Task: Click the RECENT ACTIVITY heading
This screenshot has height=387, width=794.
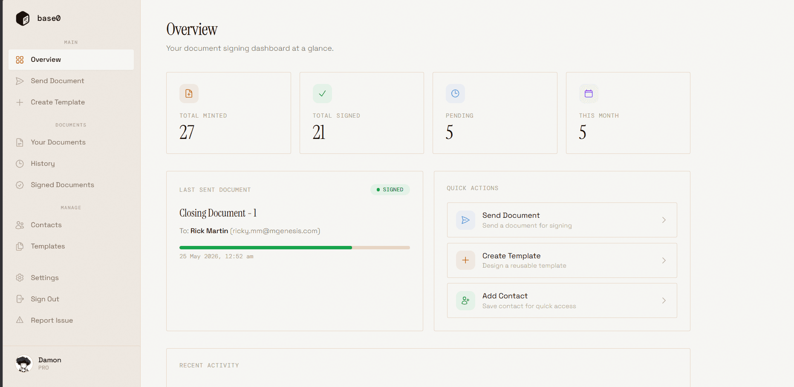Action: (209, 365)
